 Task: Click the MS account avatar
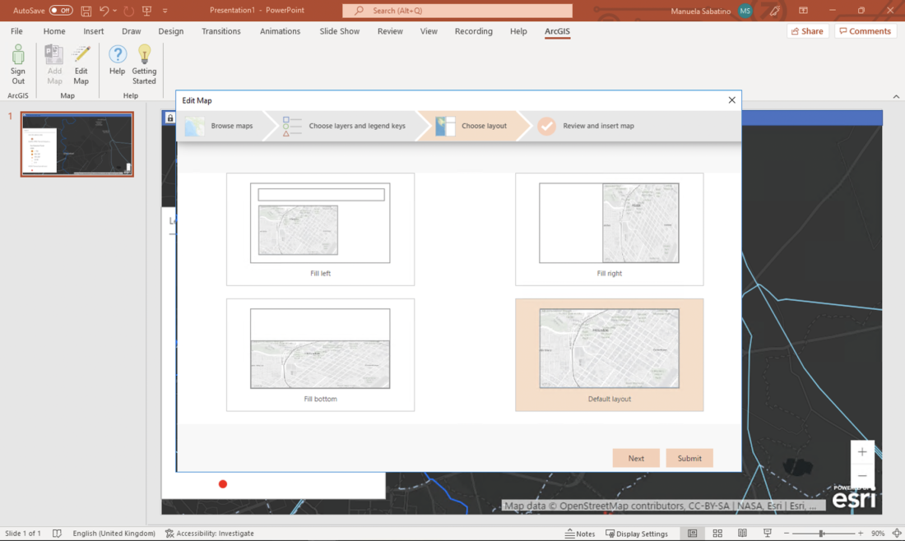tap(745, 11)
